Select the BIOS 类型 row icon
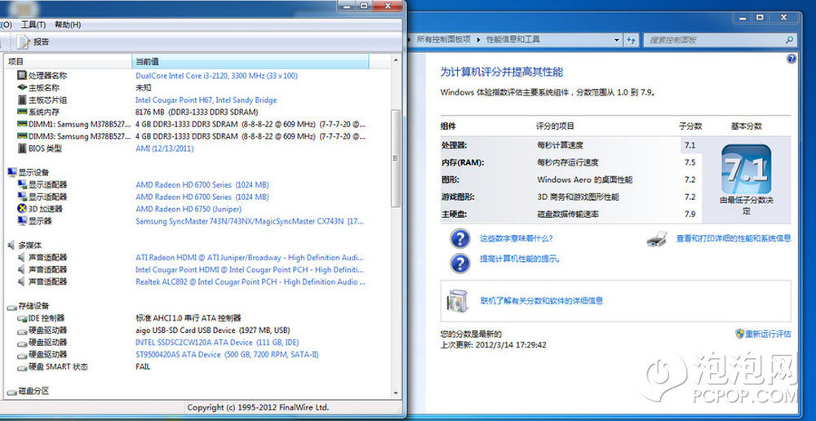Screen dimensions: 816x421 [22, 148]
